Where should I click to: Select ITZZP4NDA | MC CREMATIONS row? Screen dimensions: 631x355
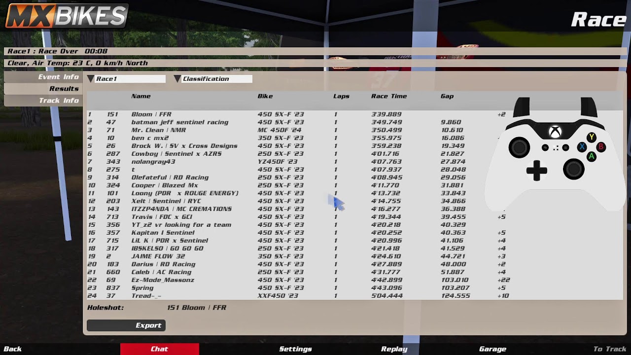tap(355, 209)
